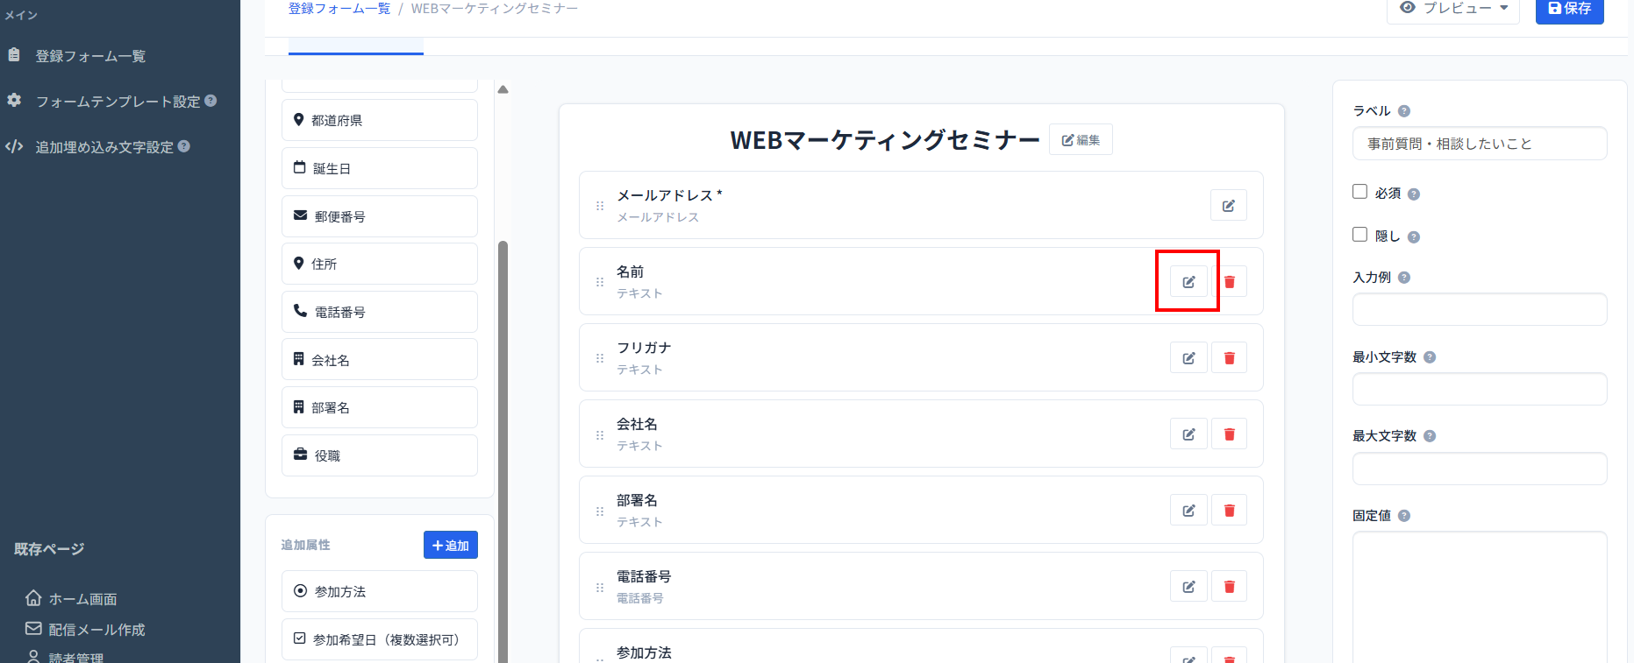Click the 保存 button
This screenshot has width=1634, height=663.
pyautogui.click(x=1569, y=9)
